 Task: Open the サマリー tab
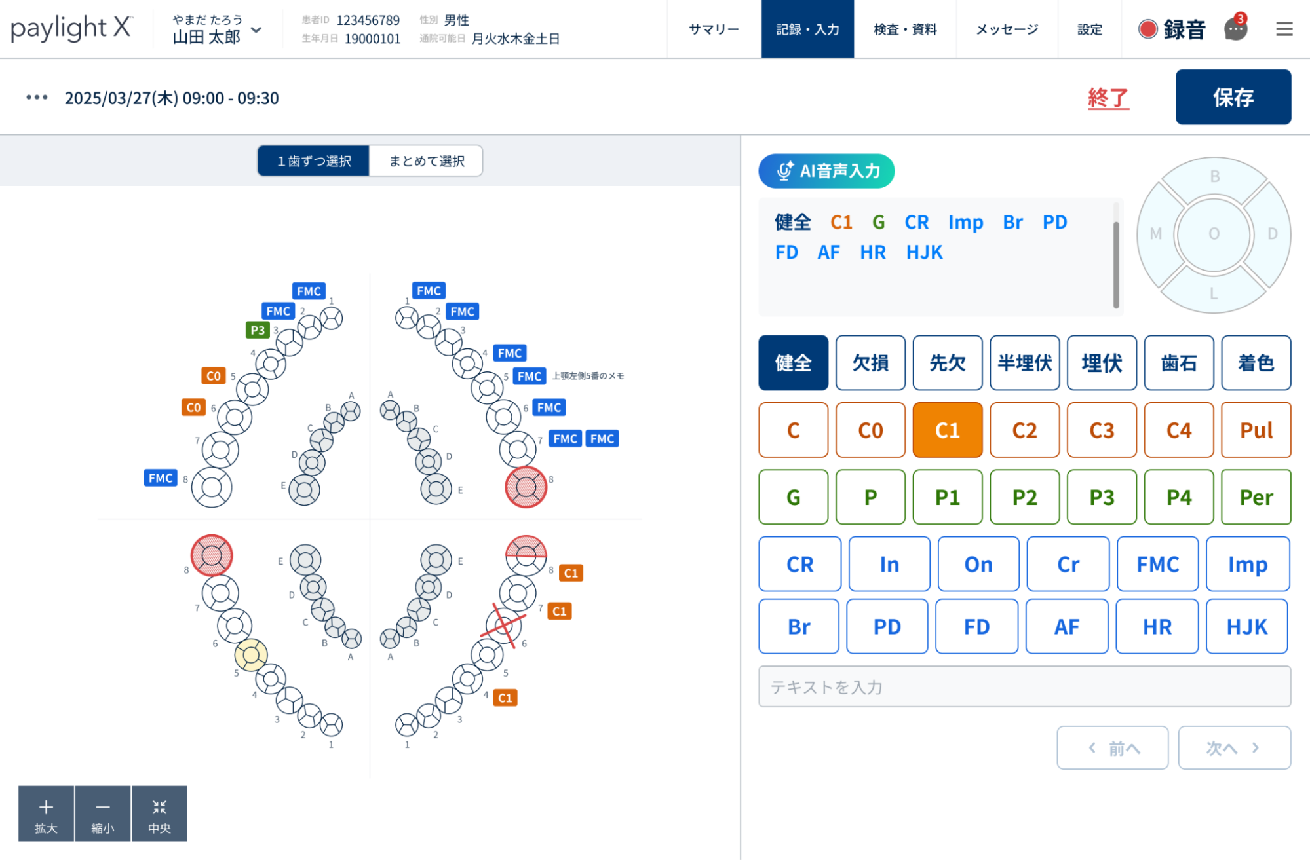(x=714, y=29)
